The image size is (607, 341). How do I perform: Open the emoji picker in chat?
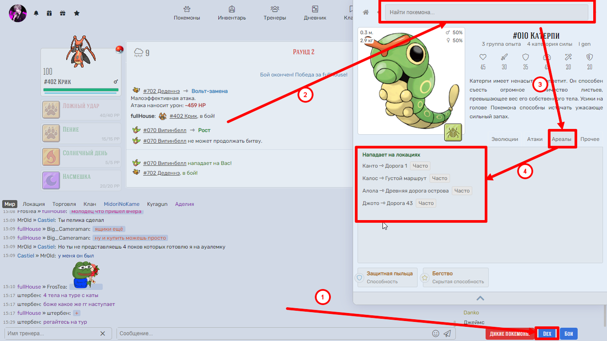point(436,333)
